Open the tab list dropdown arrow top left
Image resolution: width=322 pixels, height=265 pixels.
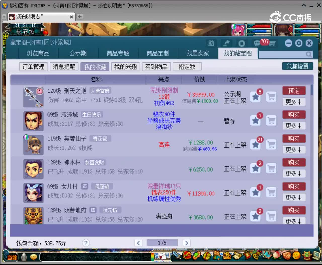(4, 17)
